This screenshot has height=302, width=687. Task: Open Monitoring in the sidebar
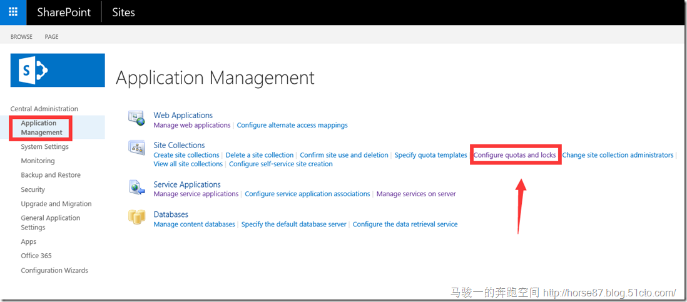(38, 161)
